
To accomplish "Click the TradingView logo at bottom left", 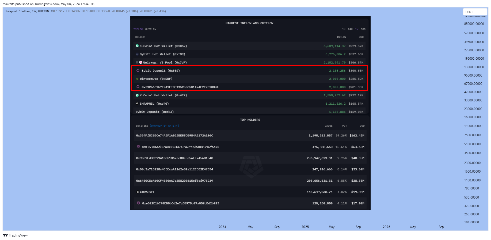I will pyautogui.click(x=15, y=235).
